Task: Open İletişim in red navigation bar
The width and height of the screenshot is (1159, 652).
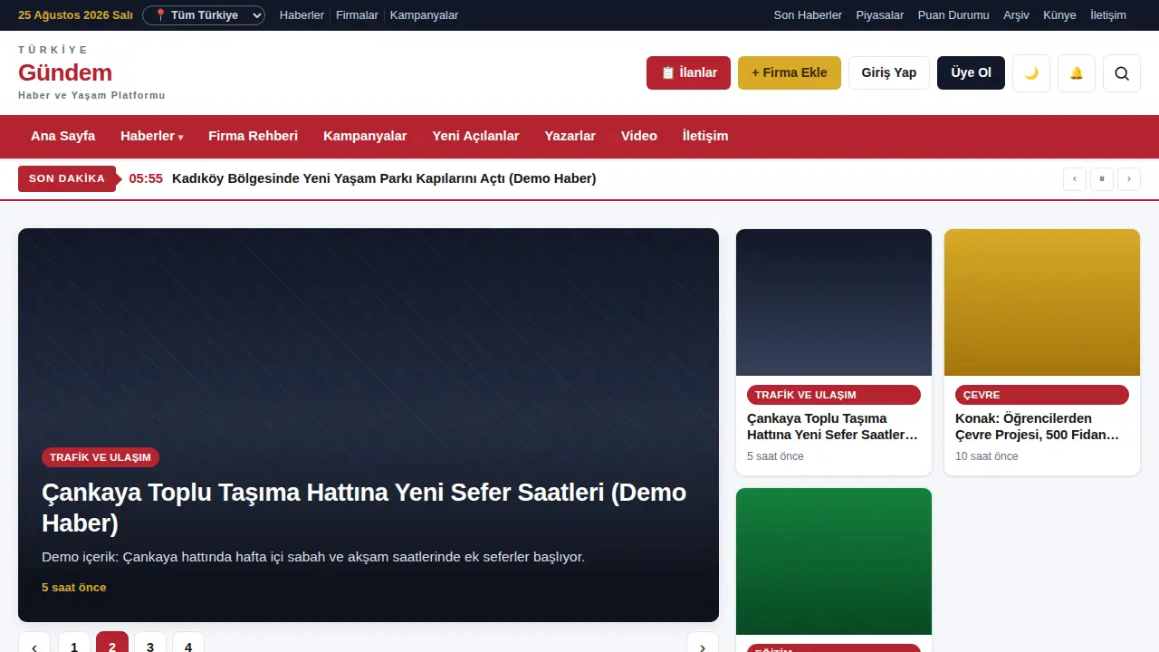Action: pyautogui.click(x=705, y=136)
